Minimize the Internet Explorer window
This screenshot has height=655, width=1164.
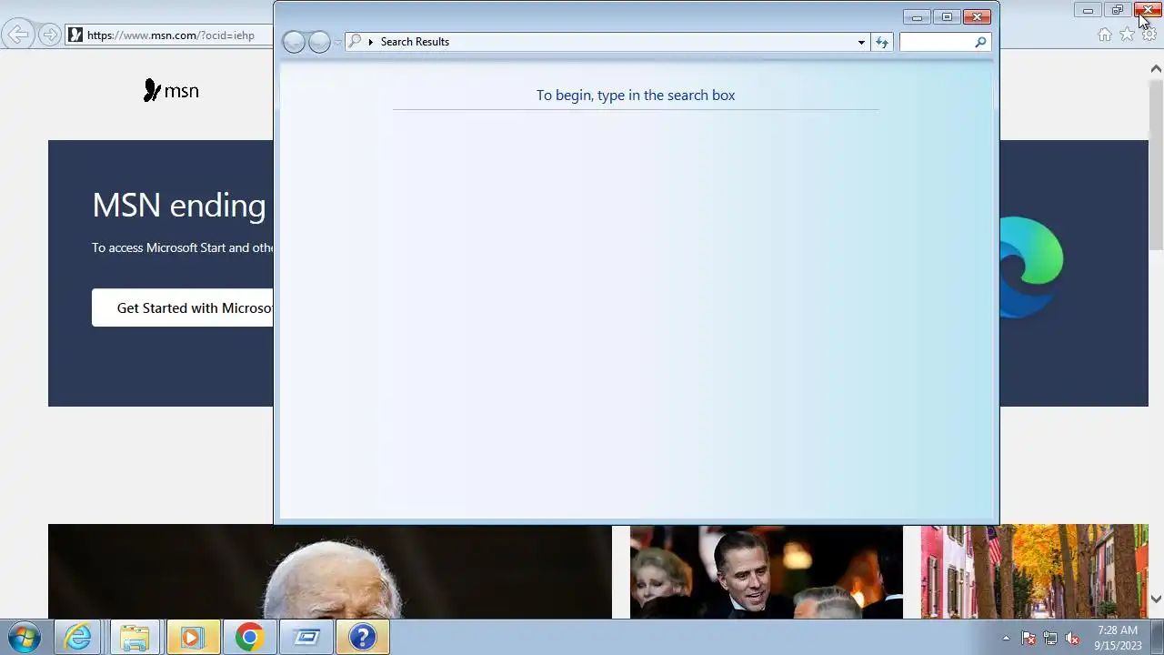click(1088, 10)
